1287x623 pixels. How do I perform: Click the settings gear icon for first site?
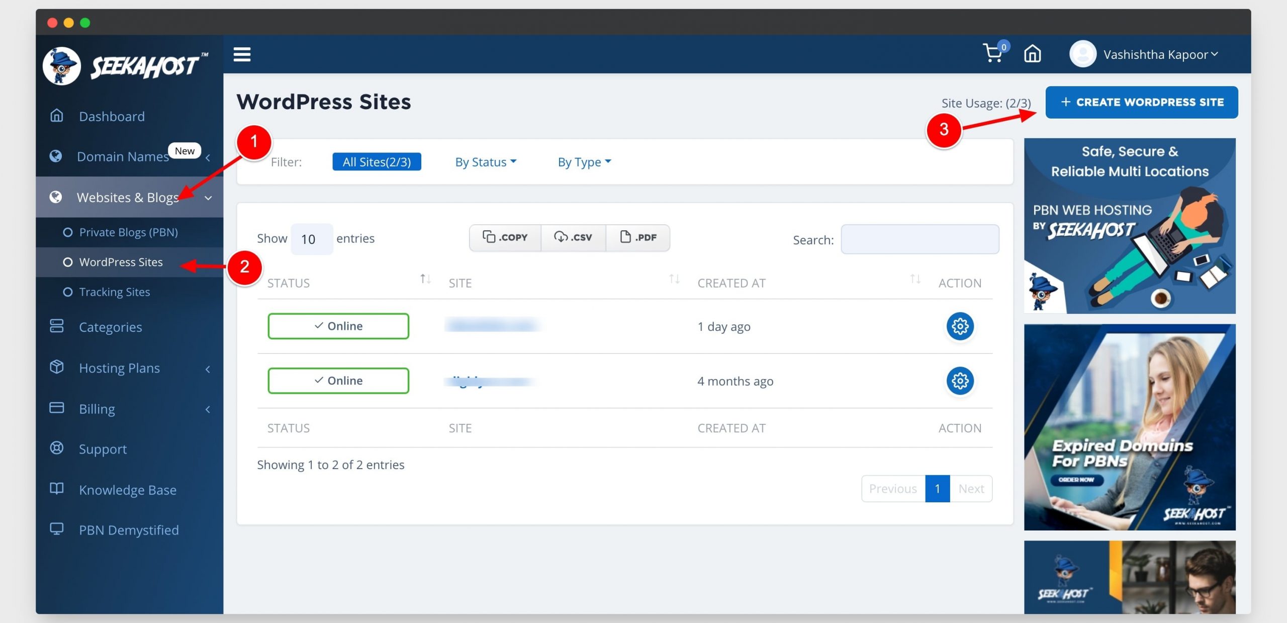pyautogui.click(x=959, y=325)
